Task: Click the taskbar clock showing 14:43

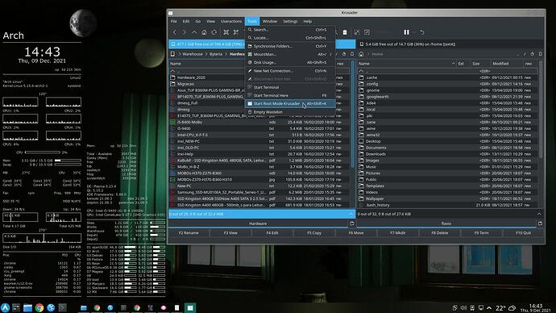Action: [535, 307]
